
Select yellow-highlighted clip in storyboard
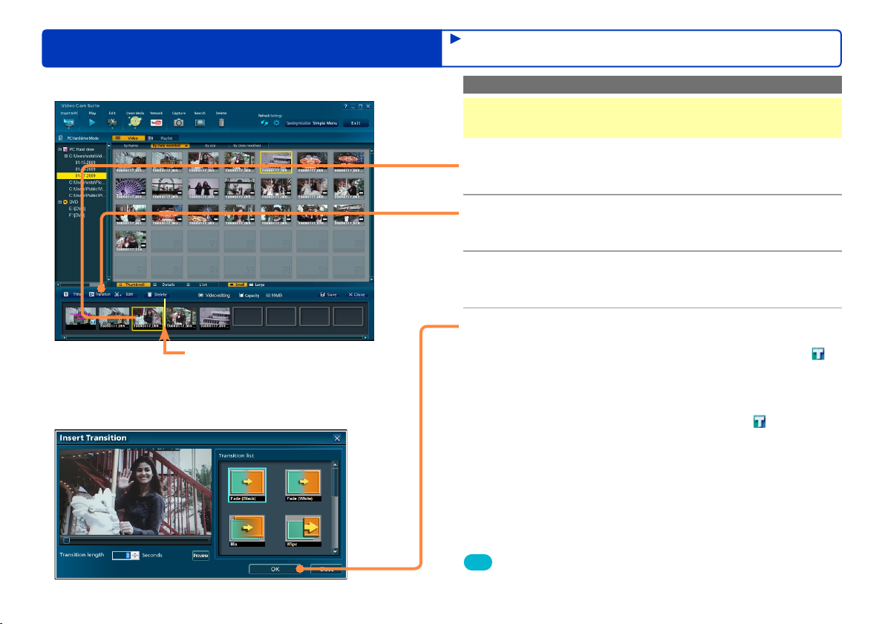147,319
